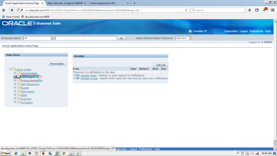Click the Go button for Enterprise Search
The width and height of the screenshot is (277, 156).
pos(121,38)
